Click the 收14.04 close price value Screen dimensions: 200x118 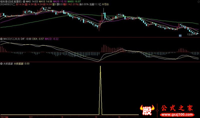(x=47, y=4)
